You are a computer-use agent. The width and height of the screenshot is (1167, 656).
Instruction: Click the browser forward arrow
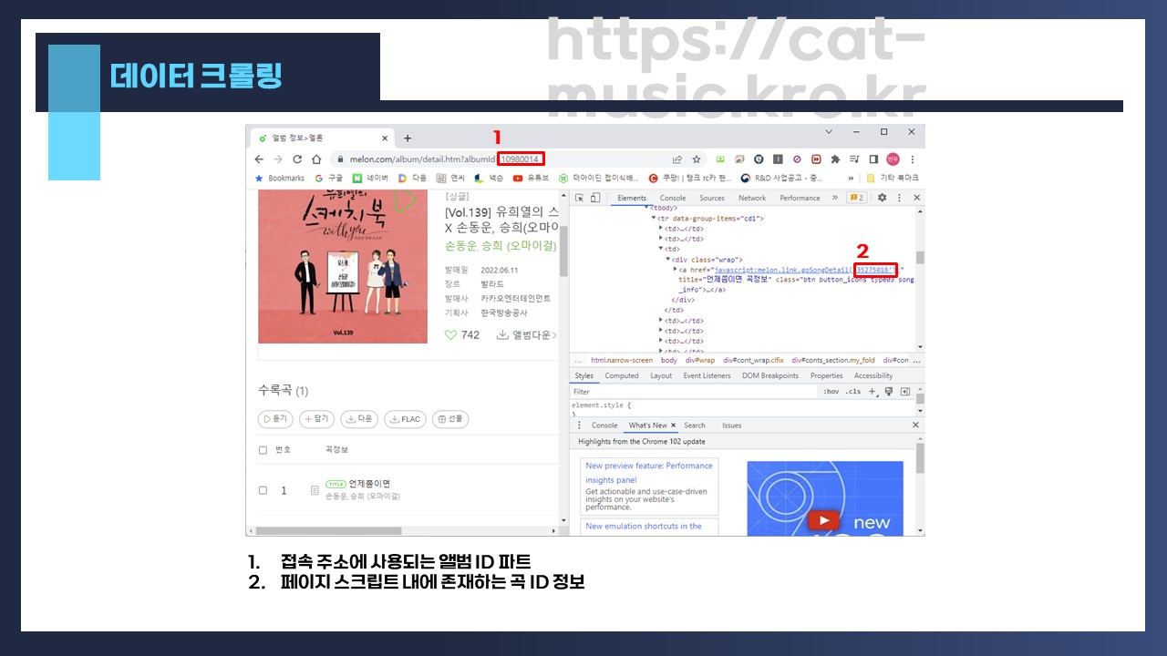(279, 159)
